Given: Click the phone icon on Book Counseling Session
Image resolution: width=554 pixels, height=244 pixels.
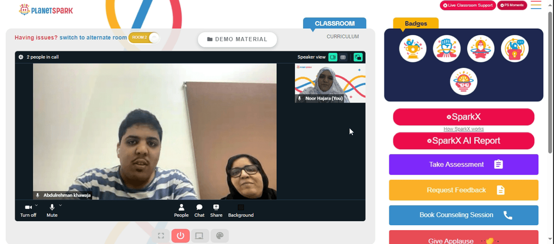Looking at the screenshot, I should coord(507,215).
